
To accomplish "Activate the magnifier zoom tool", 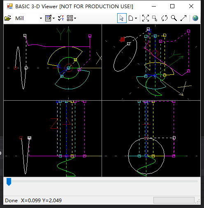I will 174,18.
